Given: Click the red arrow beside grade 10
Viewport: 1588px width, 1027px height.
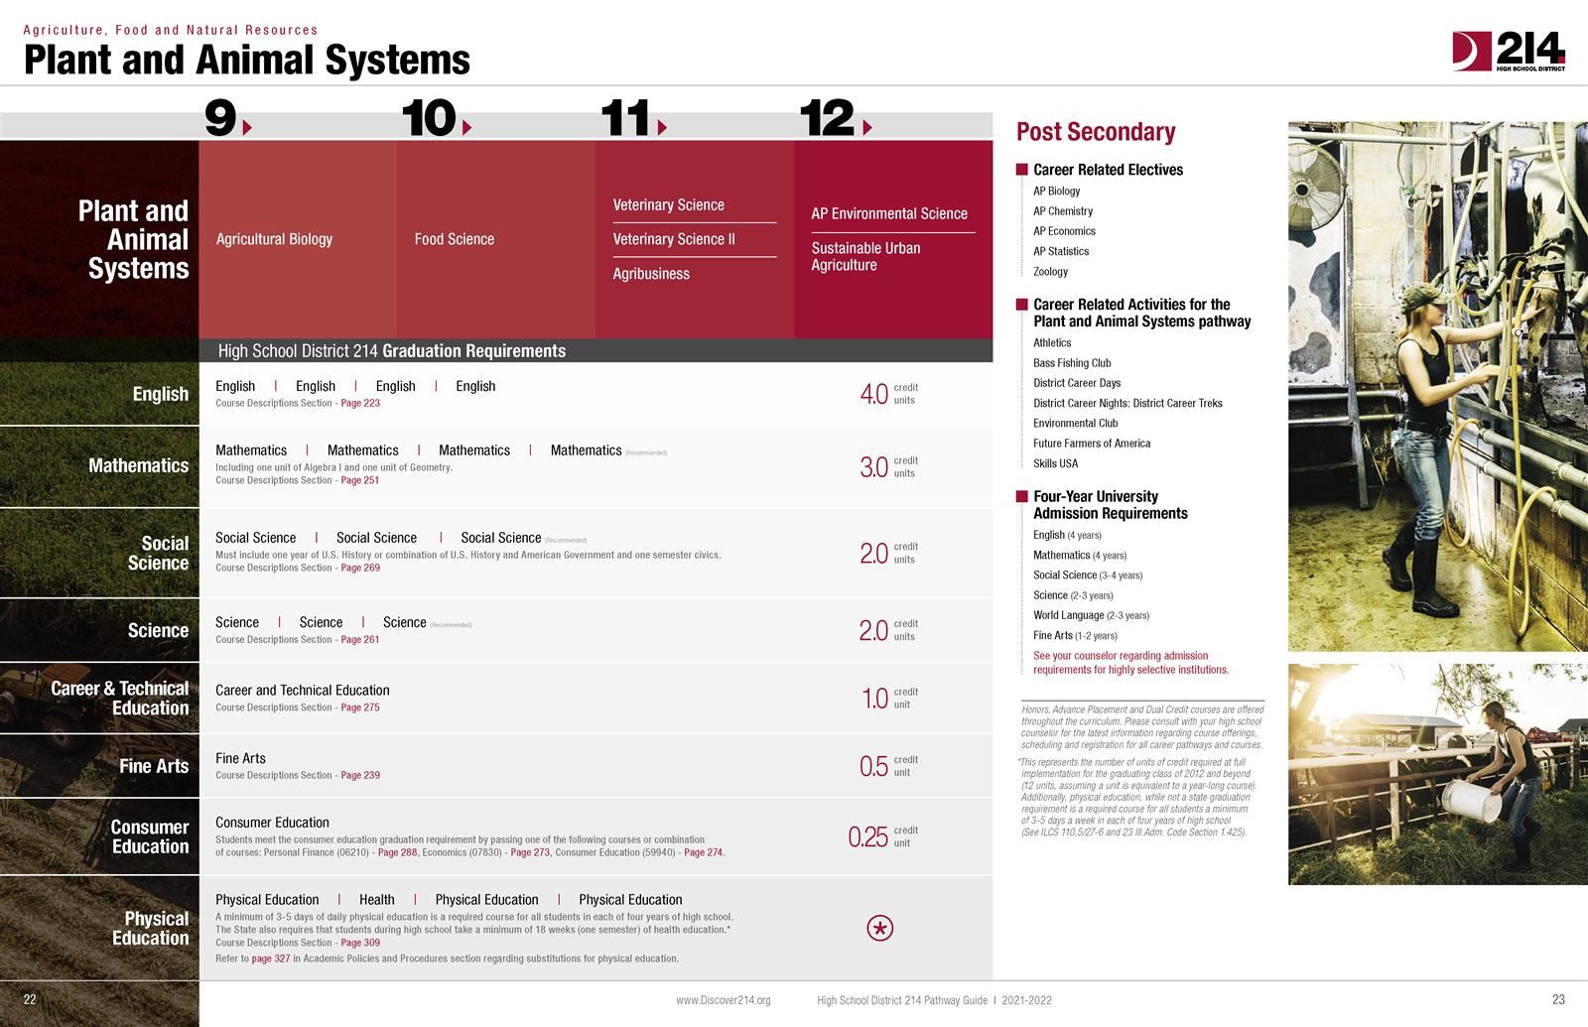Looking at the screenshot, I should (464, 127).
